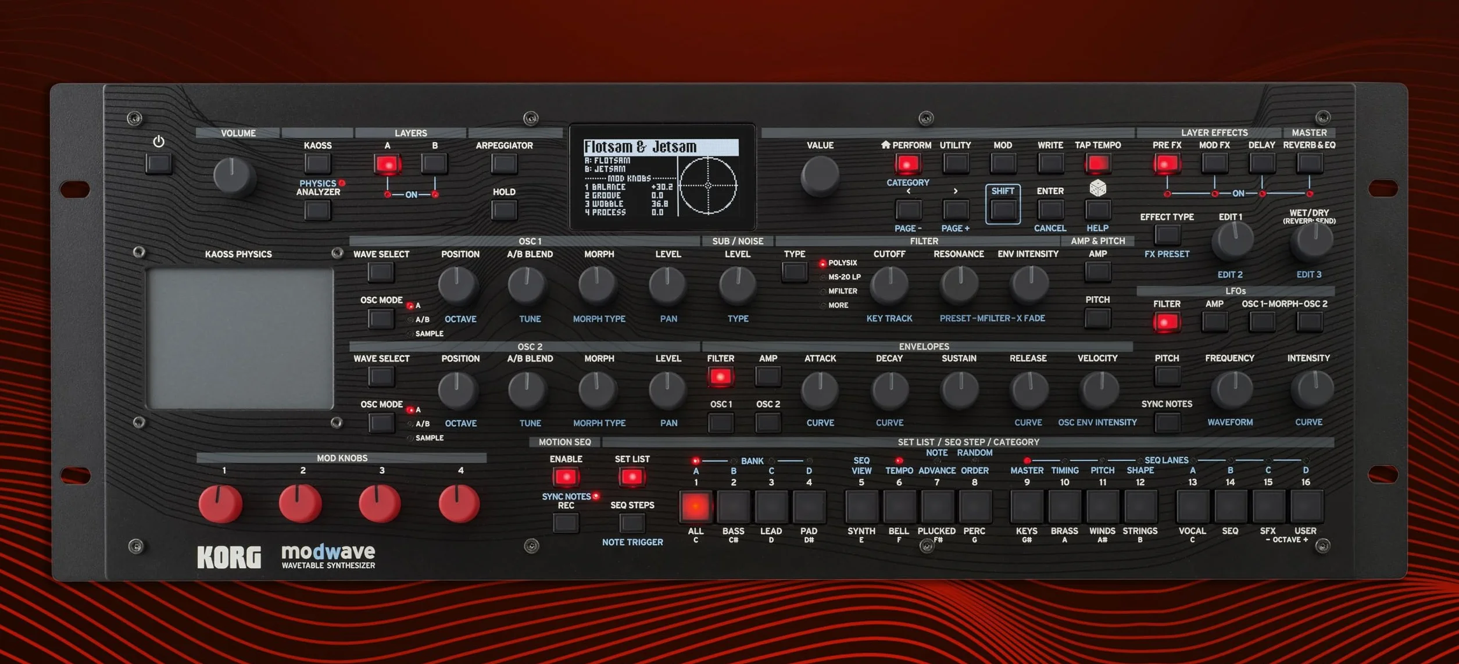This screenshot has height=664, width=1459.
Task: Tap the Tap Tempo button
Action: pos(1097,164)
